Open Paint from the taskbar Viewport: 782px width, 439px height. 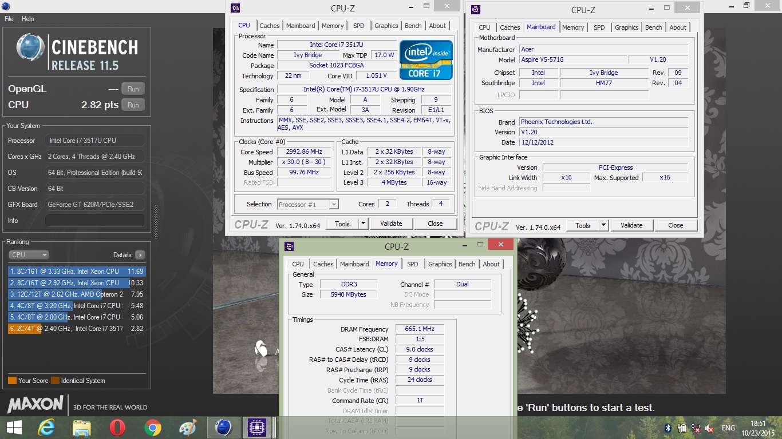point(188,428)
